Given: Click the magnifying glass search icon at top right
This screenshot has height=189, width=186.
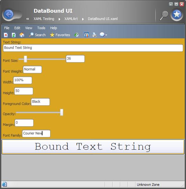Looking at the screenshot, I should click(x=164, y=16).
